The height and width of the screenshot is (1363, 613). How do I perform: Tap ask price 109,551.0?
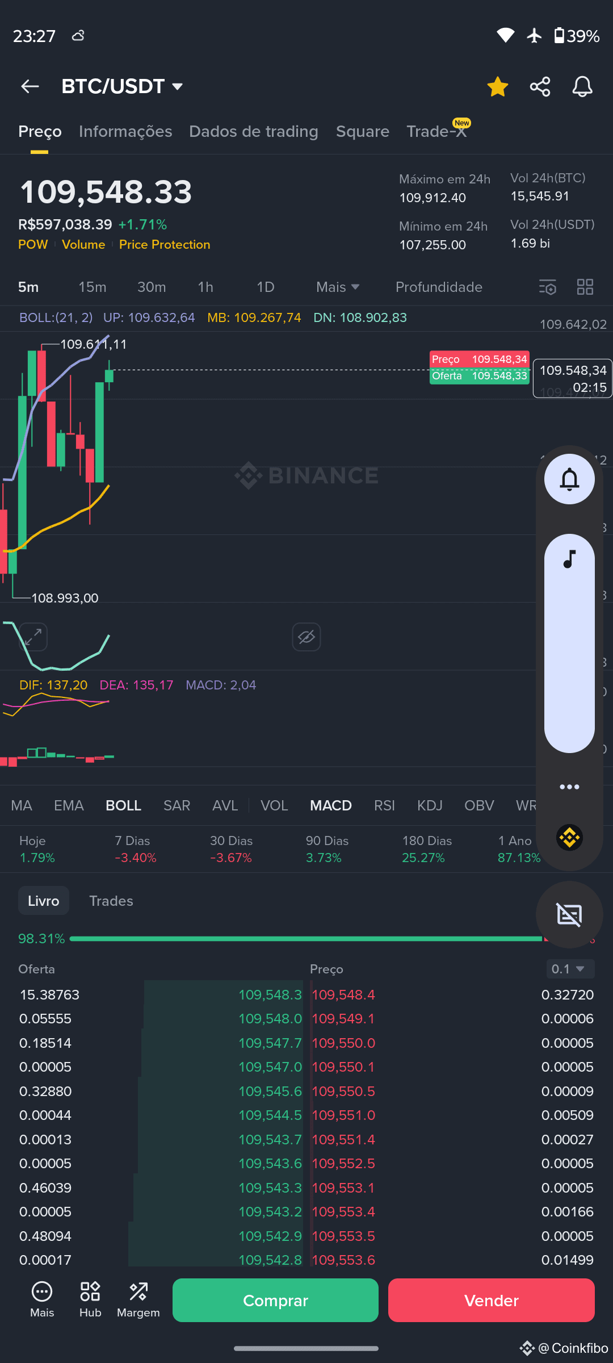click(343, 1115)
